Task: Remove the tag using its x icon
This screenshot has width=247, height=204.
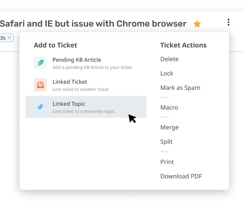Action: click(10, 38)
